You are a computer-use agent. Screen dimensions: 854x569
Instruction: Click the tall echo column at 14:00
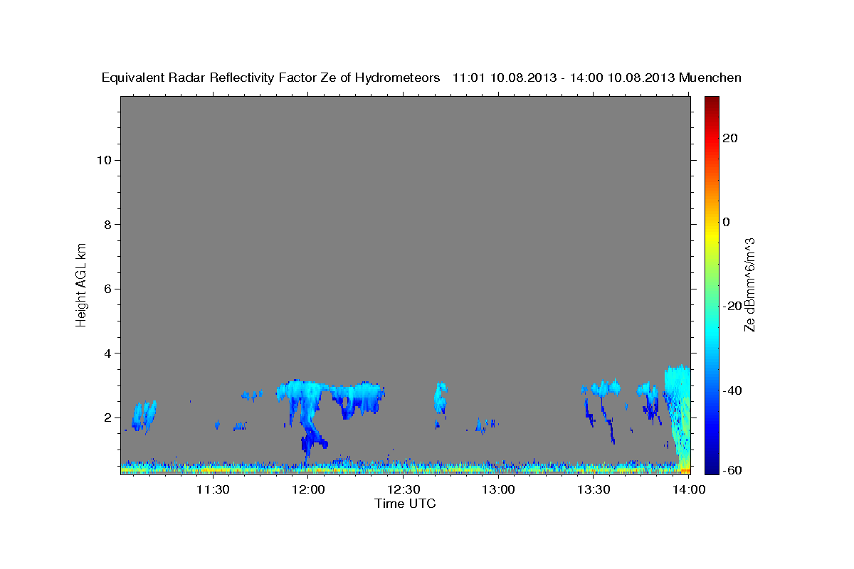click(x=679, y=418)
